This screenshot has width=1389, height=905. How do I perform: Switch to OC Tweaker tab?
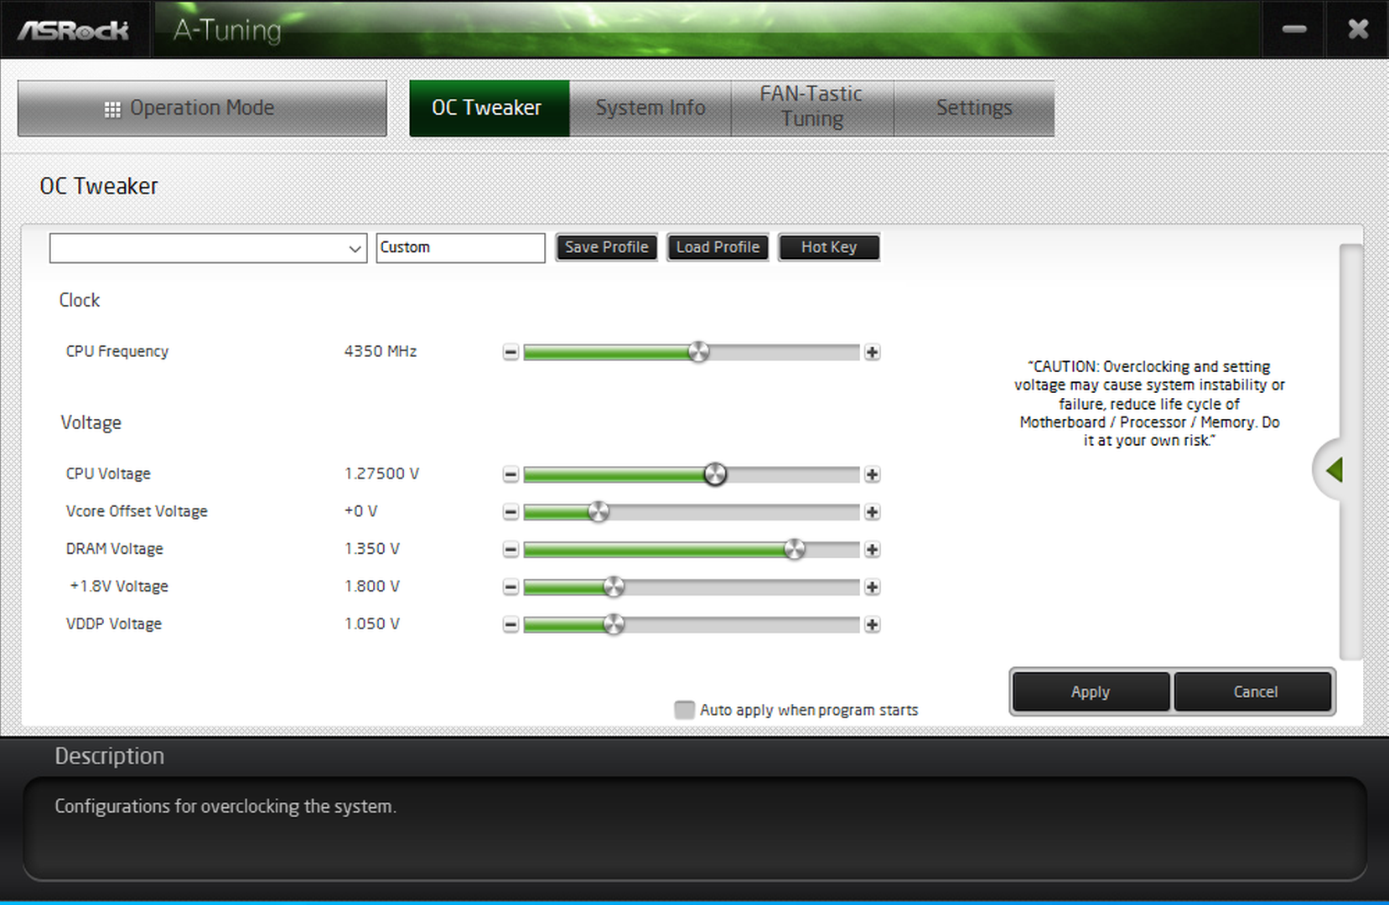(x=490, y=108)
